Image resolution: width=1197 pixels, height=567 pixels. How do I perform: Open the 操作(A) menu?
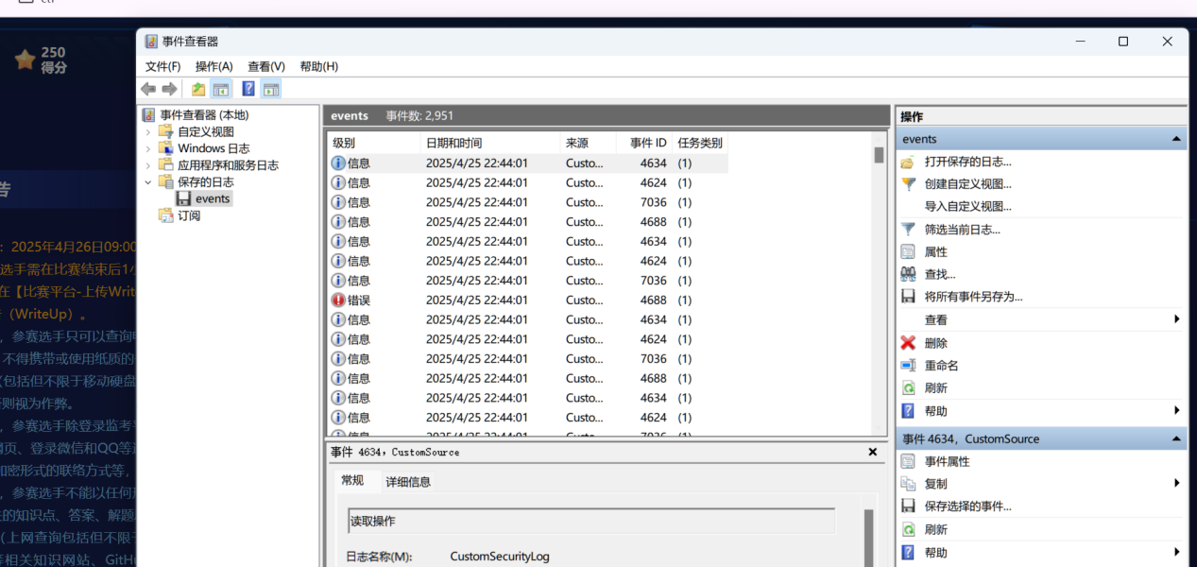[x=214, y=66]
